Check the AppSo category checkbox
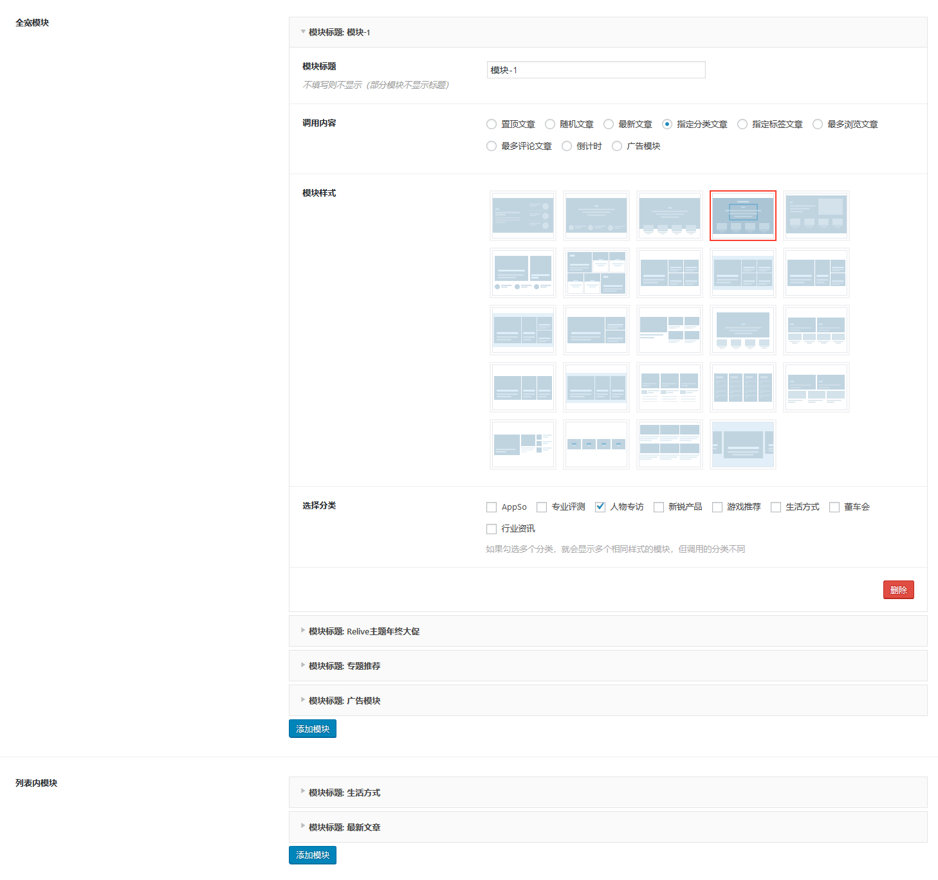 click(x=492, y=507)
